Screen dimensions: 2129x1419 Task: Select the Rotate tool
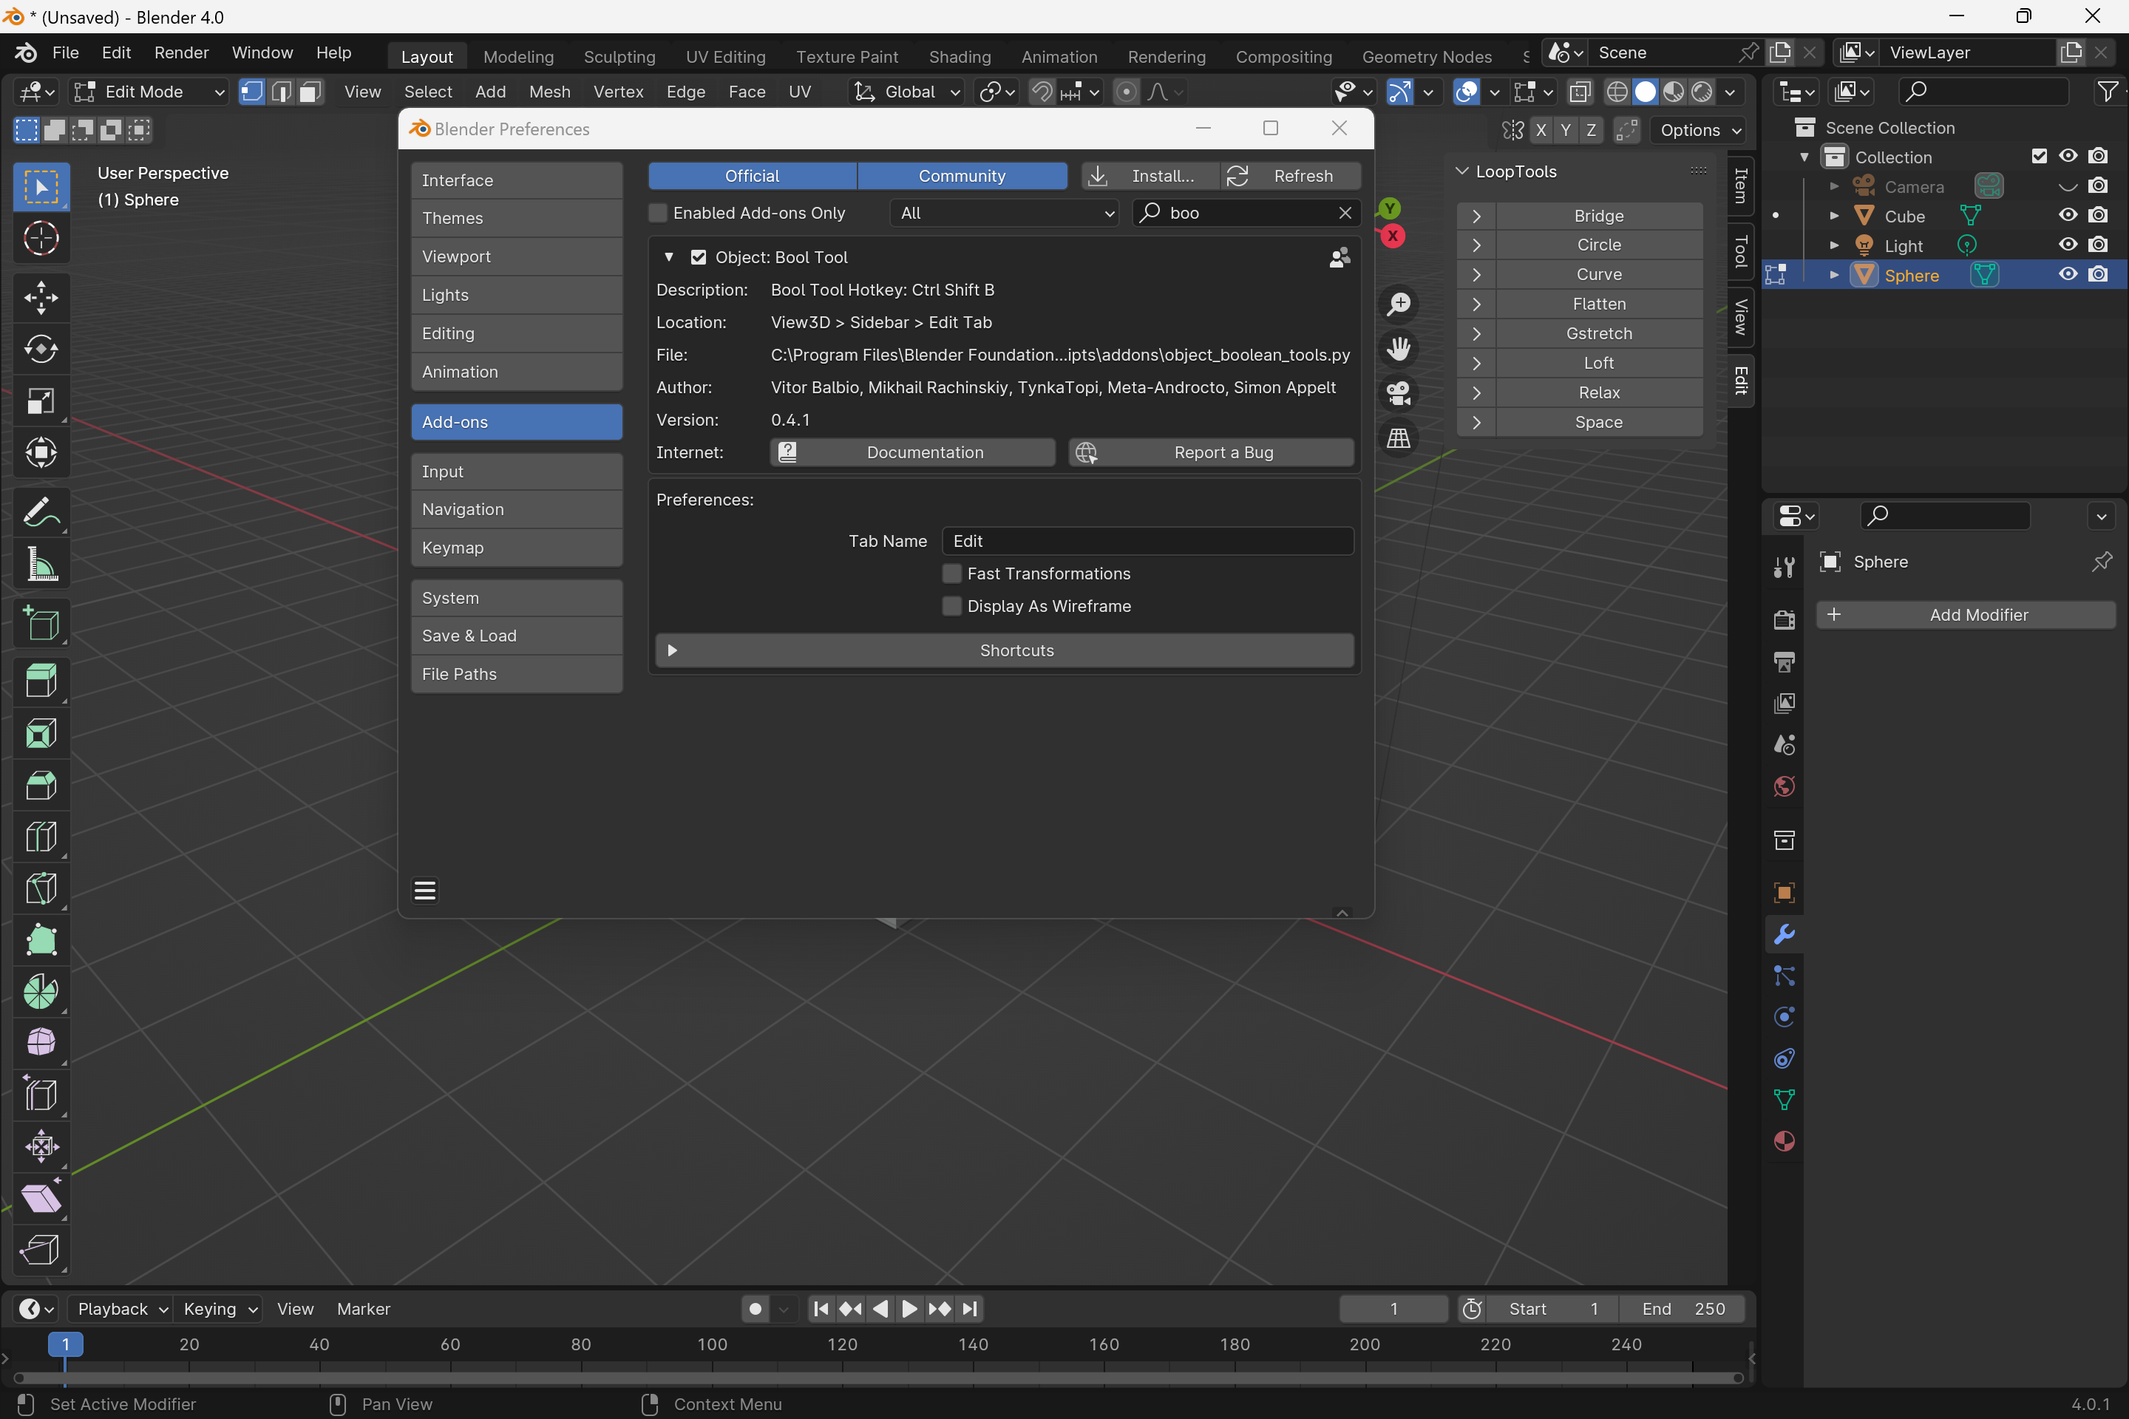coord(41,348)
